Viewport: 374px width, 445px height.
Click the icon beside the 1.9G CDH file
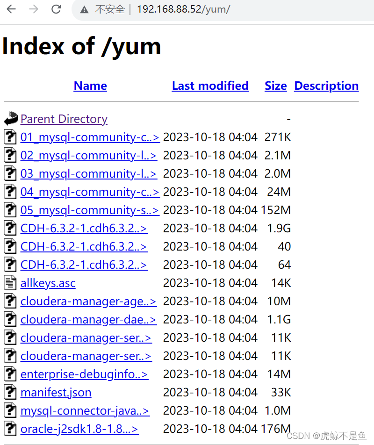click(10, 228)
